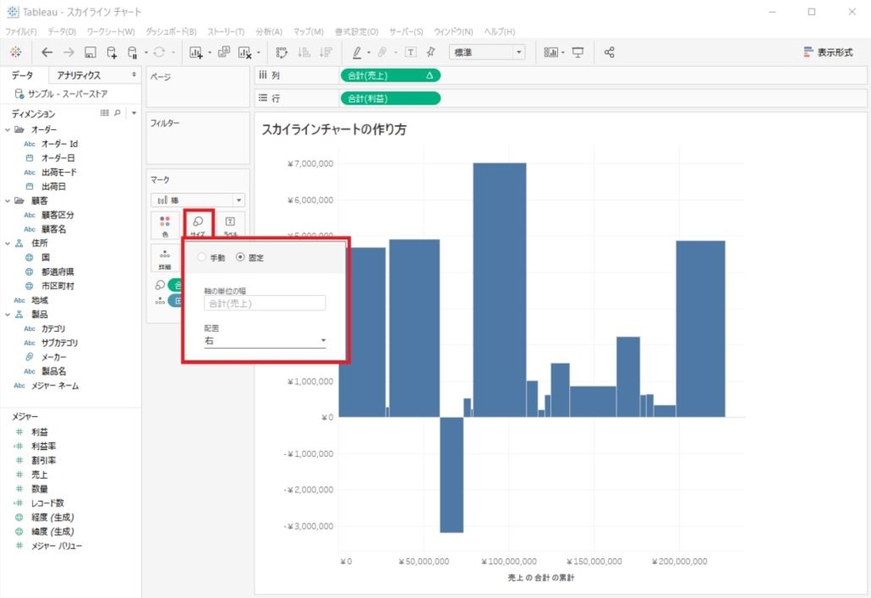Click the group members paperclip icon

382,52
